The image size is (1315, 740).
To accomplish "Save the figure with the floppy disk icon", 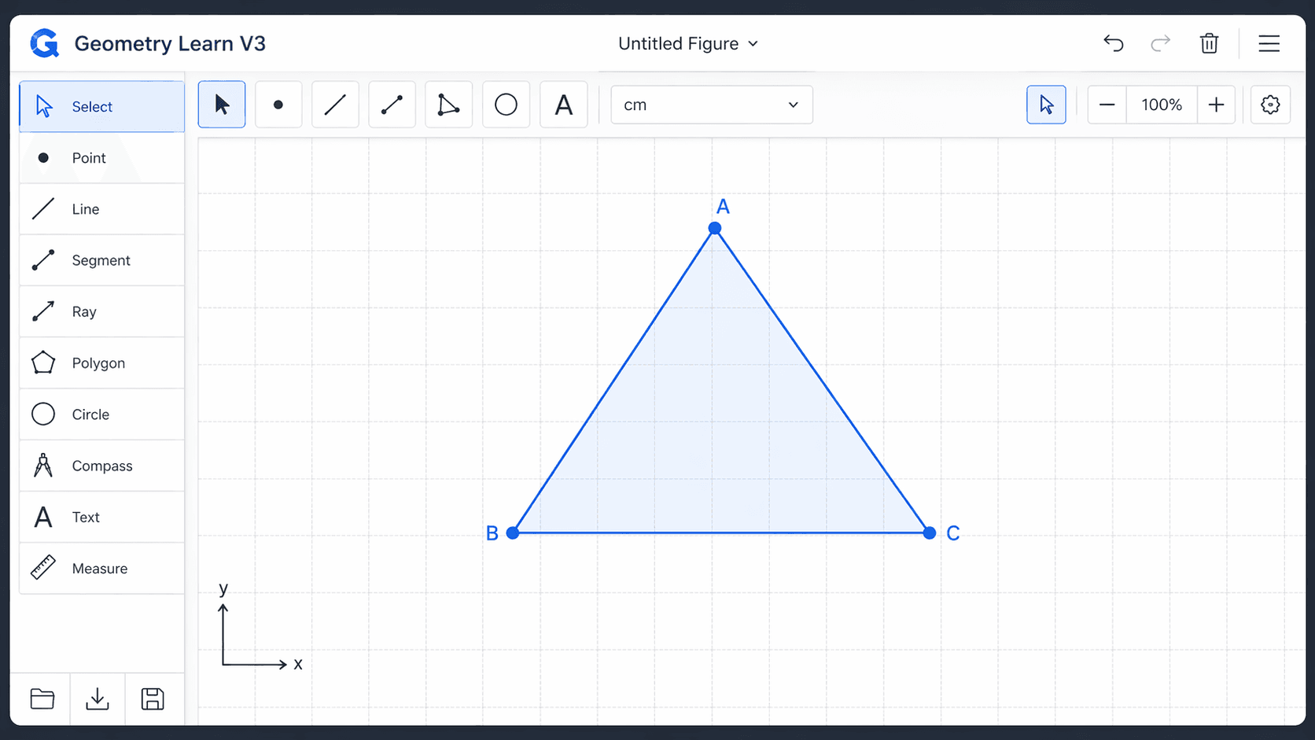I will click(x=153, y=699).
